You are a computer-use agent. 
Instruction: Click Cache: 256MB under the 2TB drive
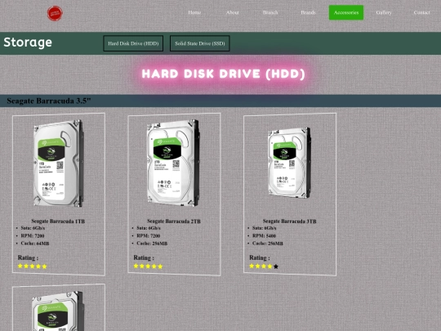(x=152, y=244)
